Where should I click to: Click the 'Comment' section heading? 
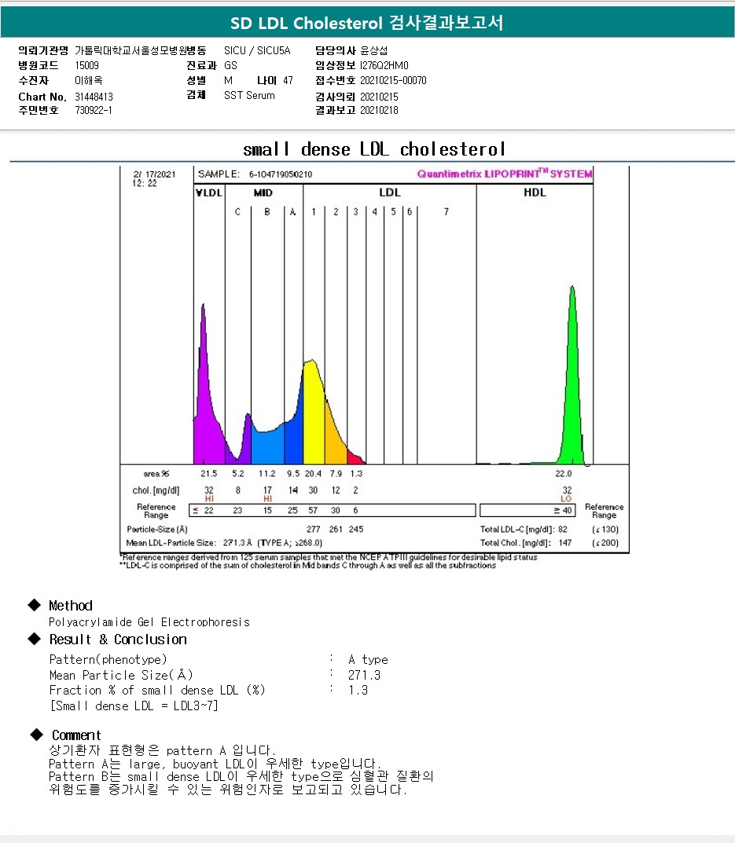[76, 735]
